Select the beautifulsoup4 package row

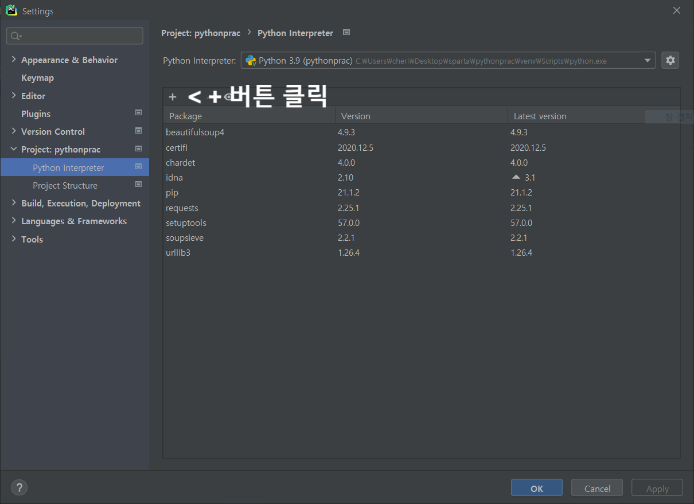pyautogui.click(x=422, y=132)
